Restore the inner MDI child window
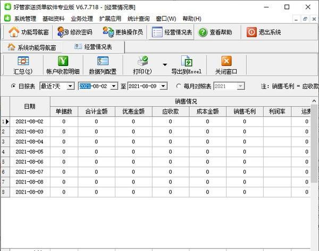 coord(305,19)
